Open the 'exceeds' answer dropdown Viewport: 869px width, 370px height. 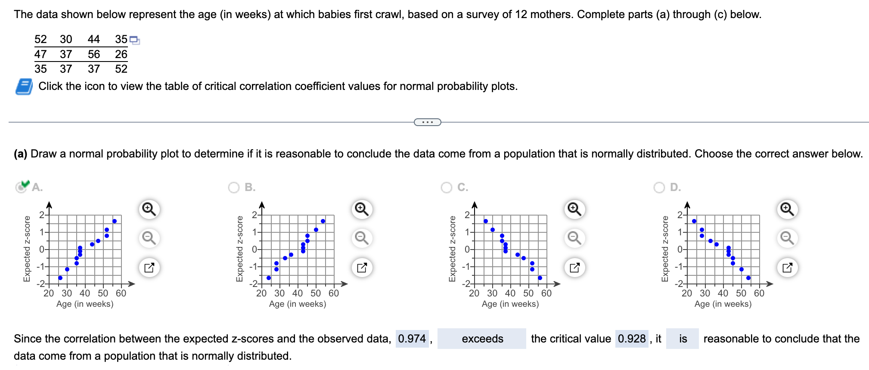481,339
